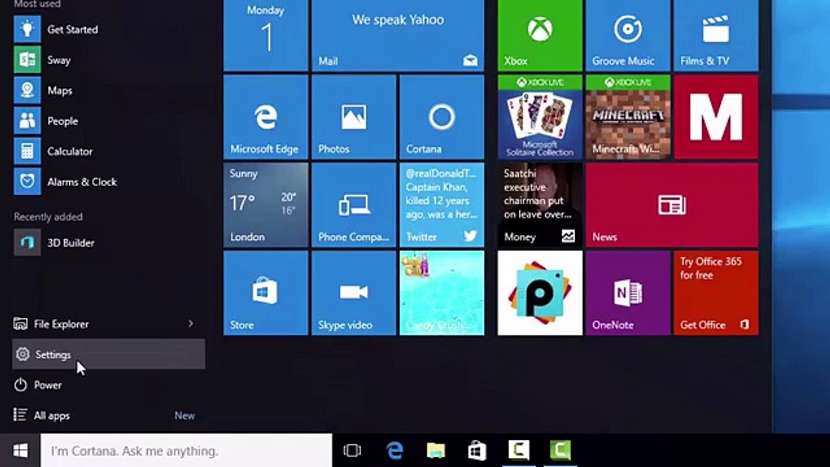Screen dimensions: 830x467
Task: Show All apps list
Action: (x=108, y=415)
